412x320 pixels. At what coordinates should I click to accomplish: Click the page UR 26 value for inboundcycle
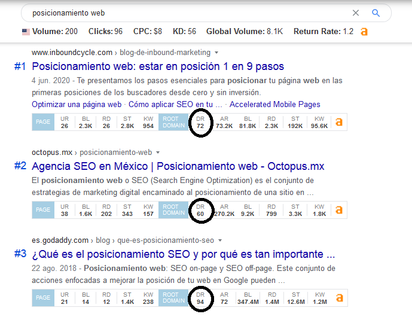click(65, 126)
